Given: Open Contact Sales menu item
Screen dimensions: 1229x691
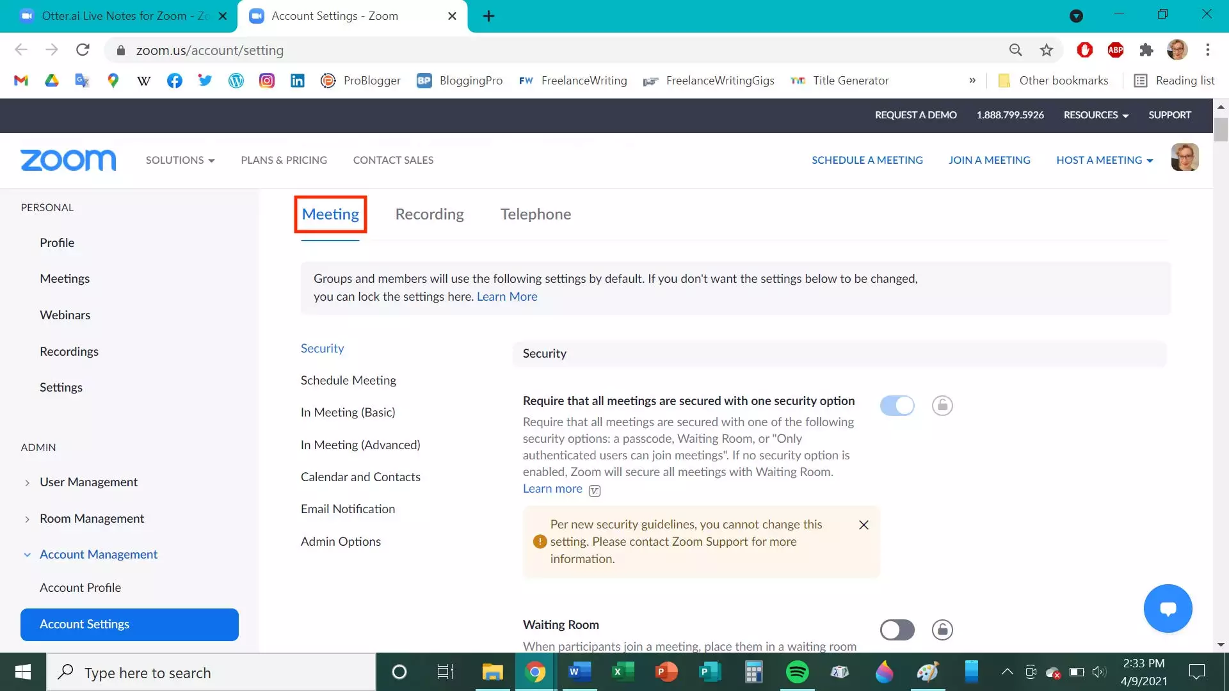Looking at the screenshot, I should (x=393, y=160).
